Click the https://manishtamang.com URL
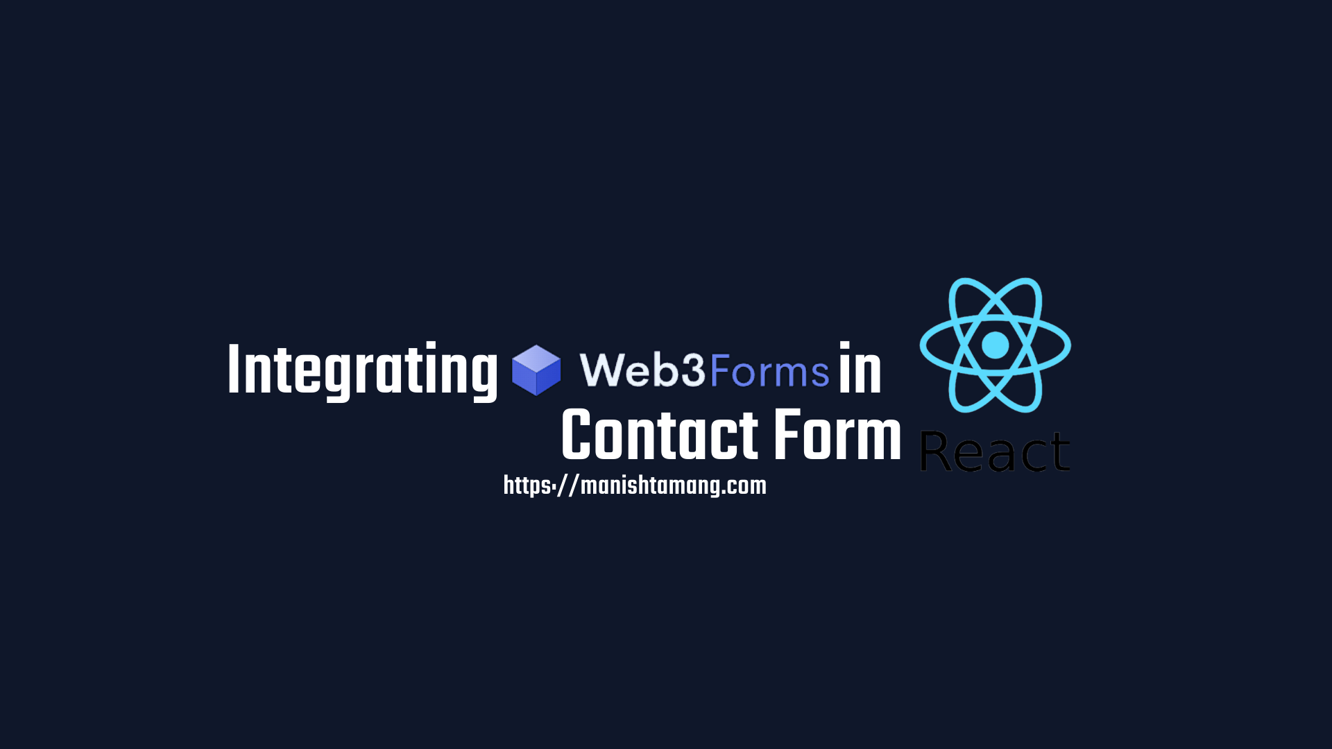Image resolution: width=1332 pixels, height=749 pixels. tap(635, 485)
